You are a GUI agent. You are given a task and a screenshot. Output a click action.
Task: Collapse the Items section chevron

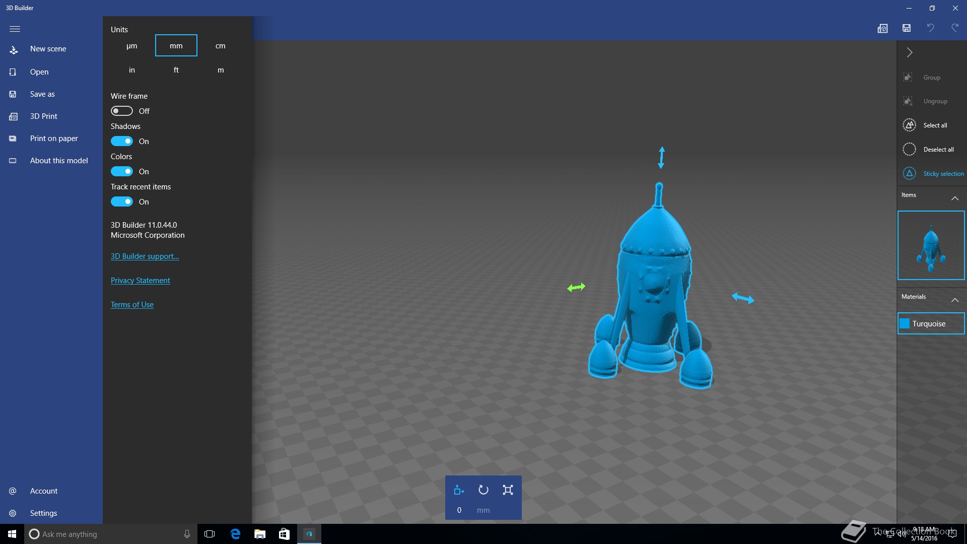954,198
